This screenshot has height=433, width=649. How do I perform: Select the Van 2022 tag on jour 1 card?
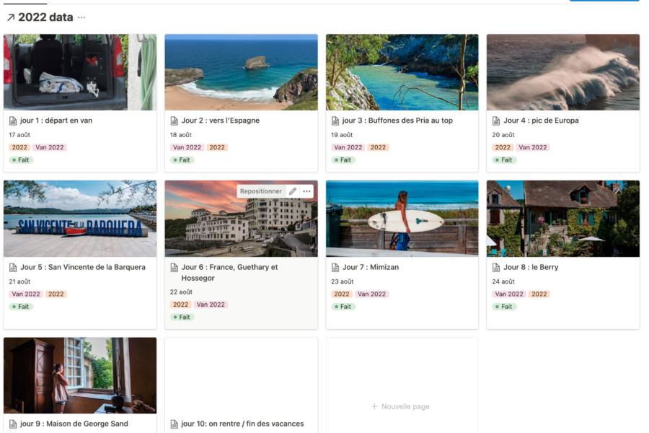[x=50, y=147]
